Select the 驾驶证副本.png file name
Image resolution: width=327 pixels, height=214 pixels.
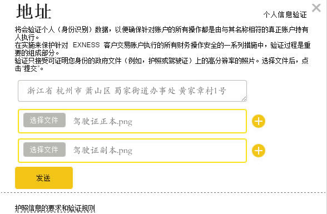point(102,151)
